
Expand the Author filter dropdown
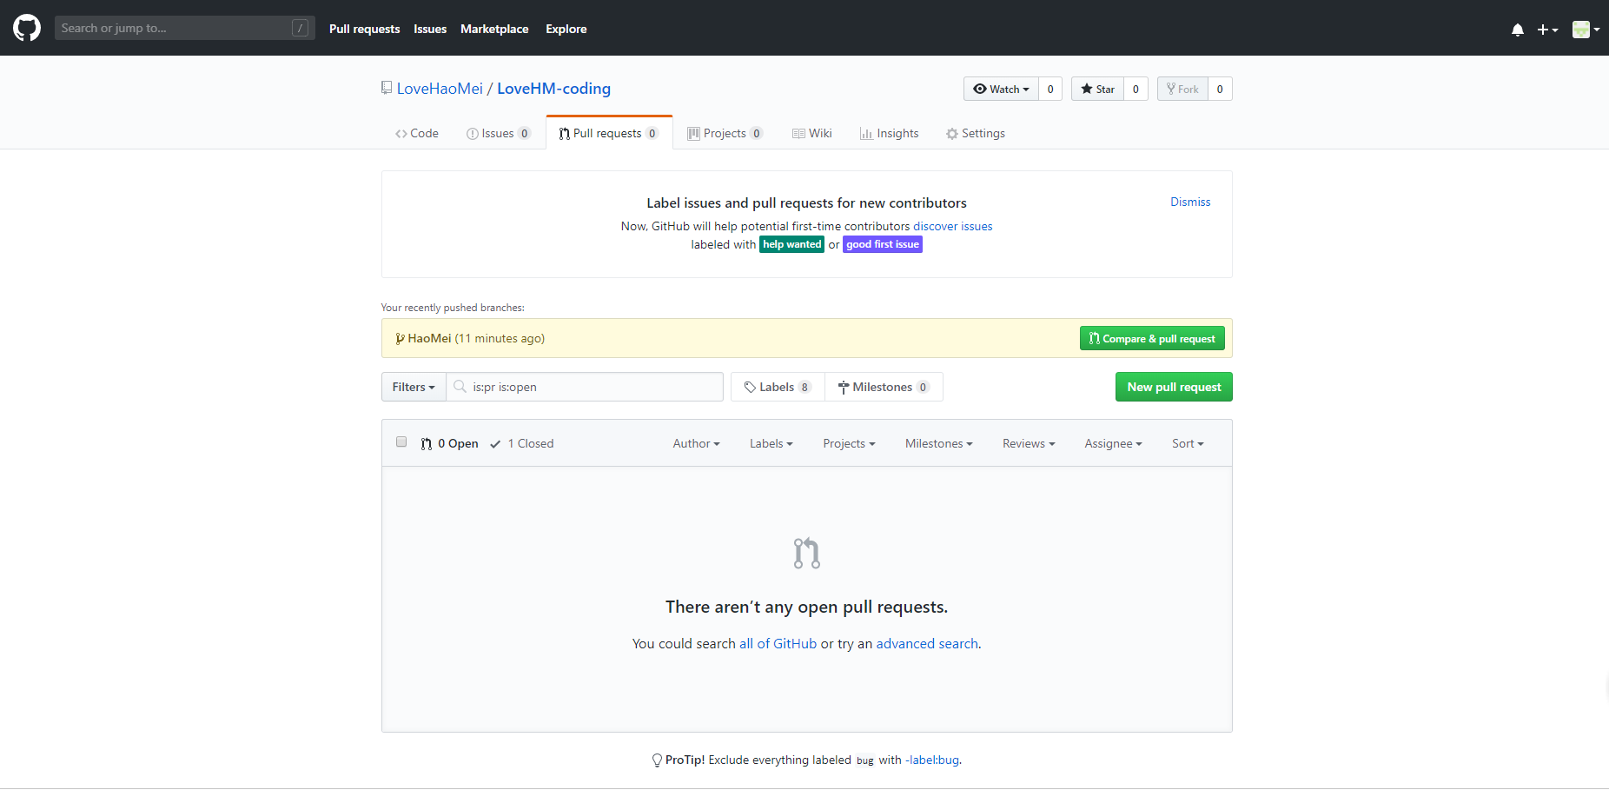tap(697, 443)
